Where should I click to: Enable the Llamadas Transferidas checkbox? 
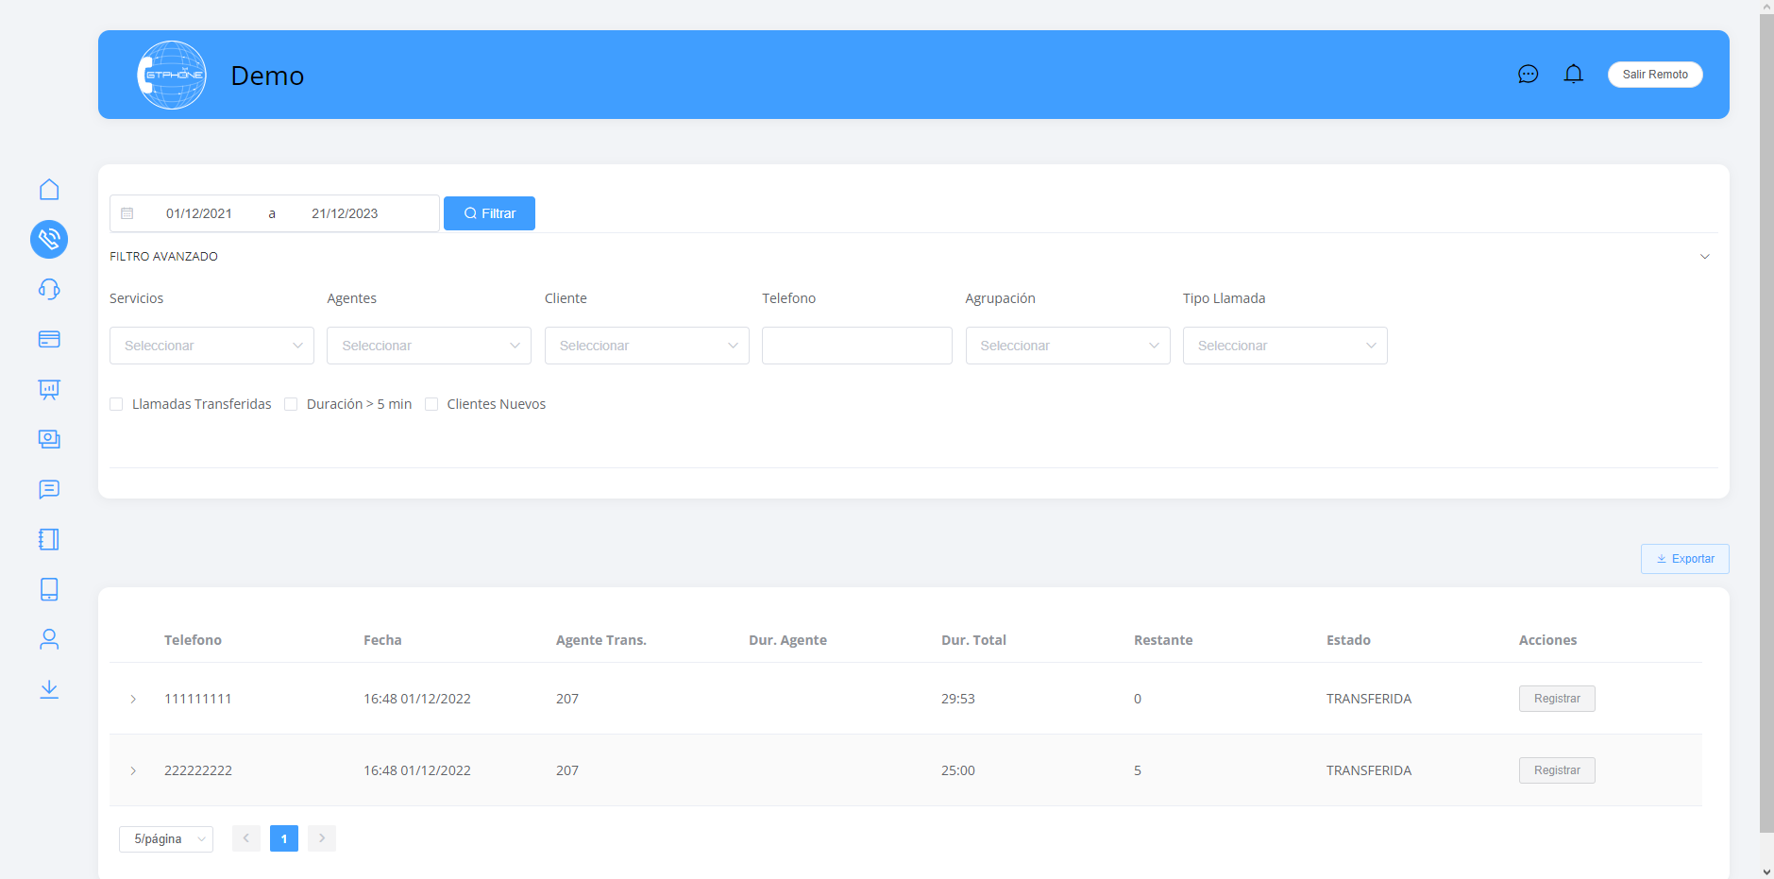(x=117, y=404)
